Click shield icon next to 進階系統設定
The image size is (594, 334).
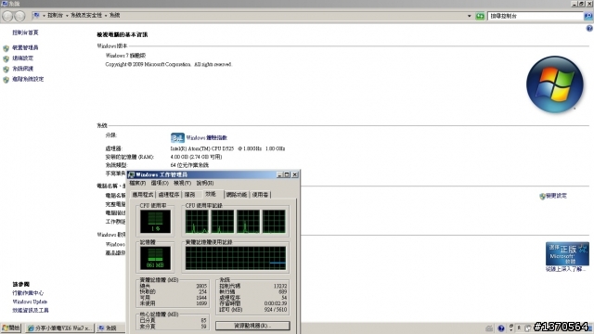(6, 80)
